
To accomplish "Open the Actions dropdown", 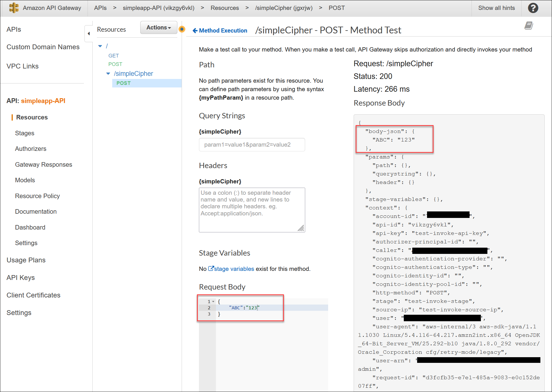I will tap(159, 27).
